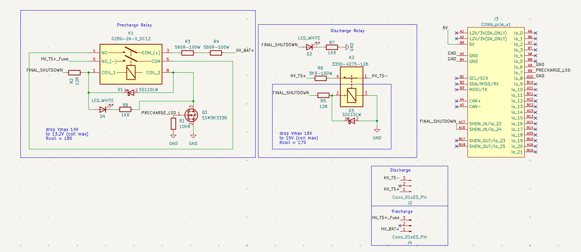Click FINAL_SHUTDOWN label left of D2
The width and height of the screenshot is (581, 252).
[280, 45]
